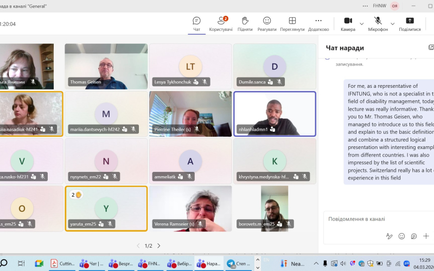The width and height of the screenshot is (434, 271).
Task: Click muted mic icon on Lesya Tykhonchuk
Action: pos(205,82)
